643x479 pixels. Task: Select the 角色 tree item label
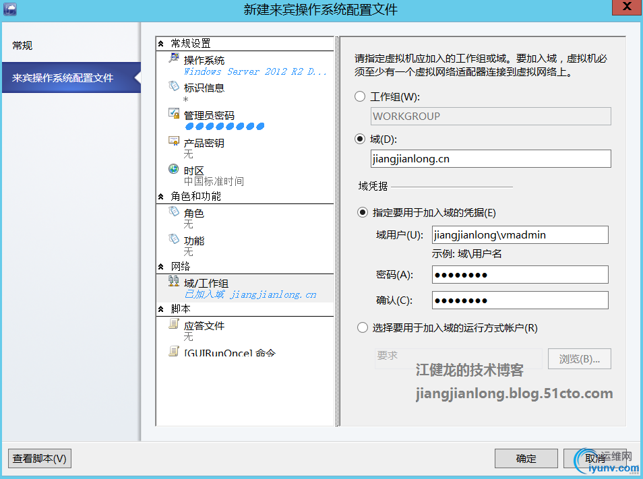coord(194,213)
